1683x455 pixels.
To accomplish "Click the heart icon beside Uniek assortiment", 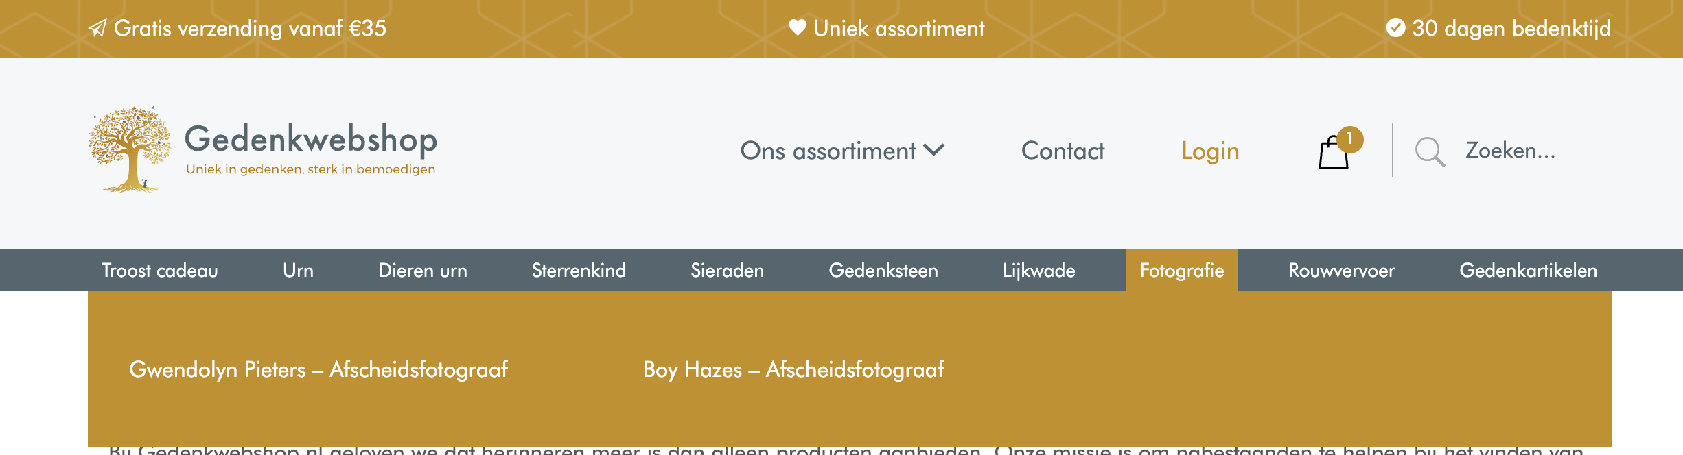I will tap(797, 27).
